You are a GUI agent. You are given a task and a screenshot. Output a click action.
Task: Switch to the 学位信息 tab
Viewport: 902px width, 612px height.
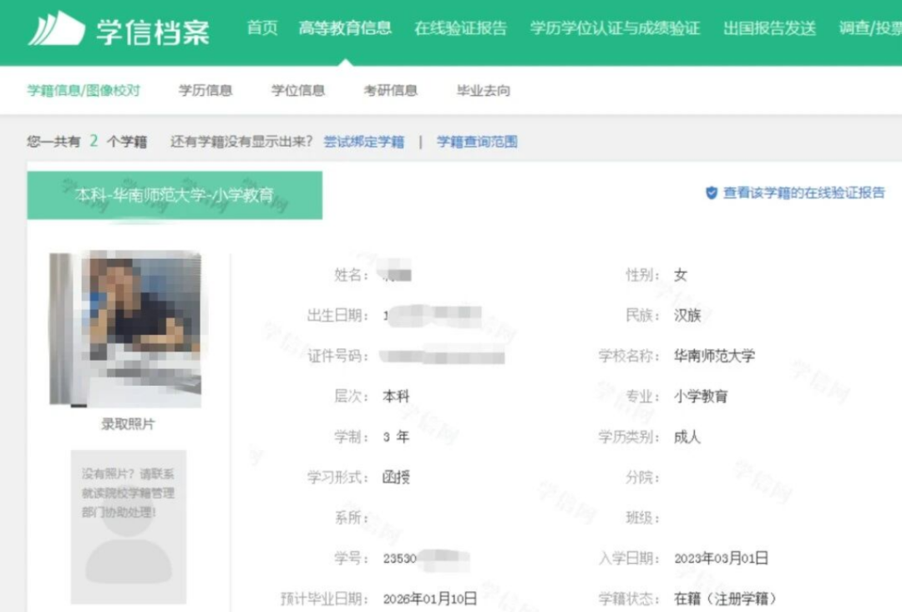[x=298, y=90]
